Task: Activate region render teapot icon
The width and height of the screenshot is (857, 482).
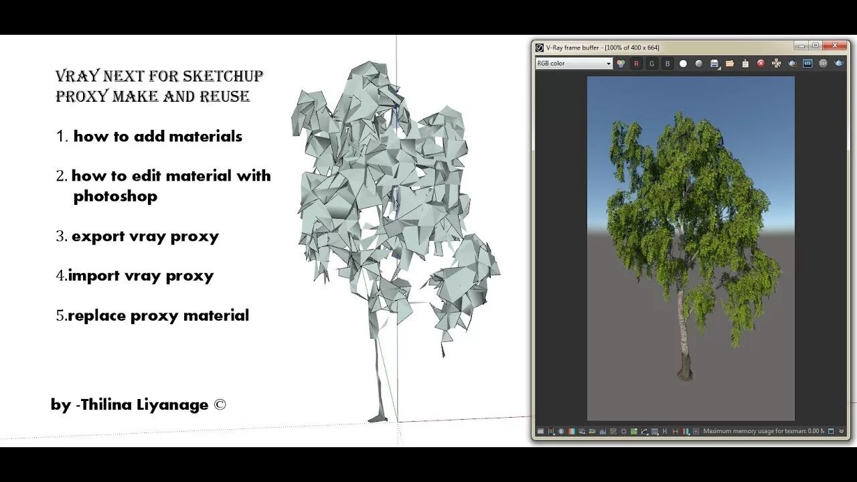Action: 792,64
